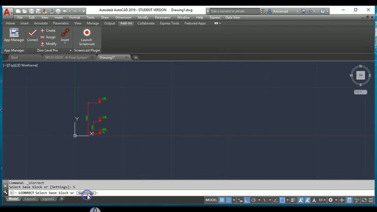Expand the Zero Level Pro panel arrow
Image resolution: width=377 pixels, height=212 pixels.
pyautogui.click(x=71, y=51)
